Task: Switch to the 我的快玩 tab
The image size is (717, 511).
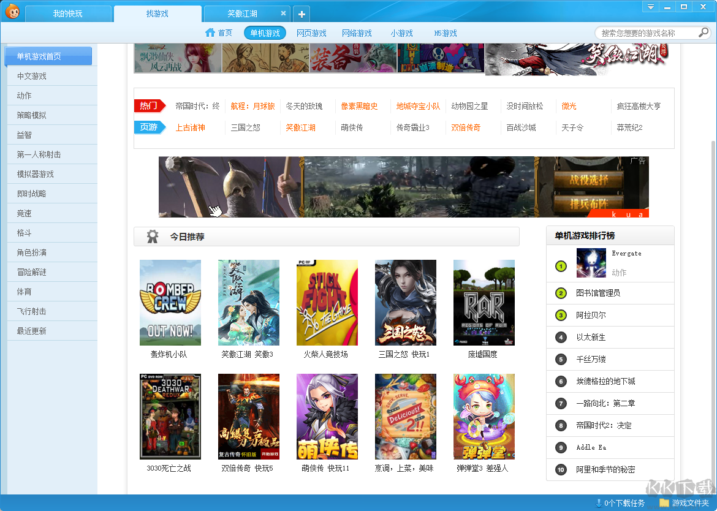Action: coord(68,13)
